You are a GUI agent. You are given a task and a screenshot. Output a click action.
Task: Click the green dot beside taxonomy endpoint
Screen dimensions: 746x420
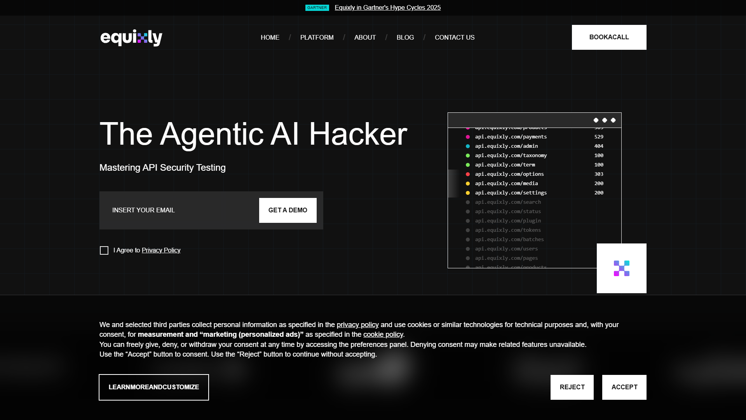point(468,156)
